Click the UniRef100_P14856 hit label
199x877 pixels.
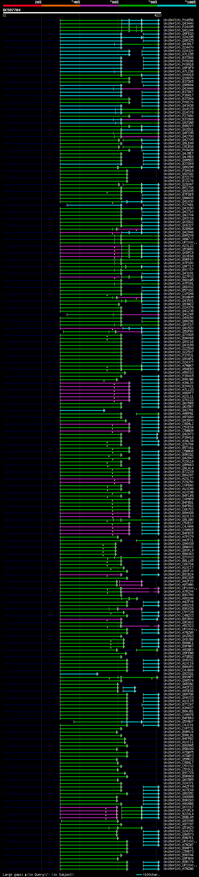pyautogui.click(x=178, y=20)
